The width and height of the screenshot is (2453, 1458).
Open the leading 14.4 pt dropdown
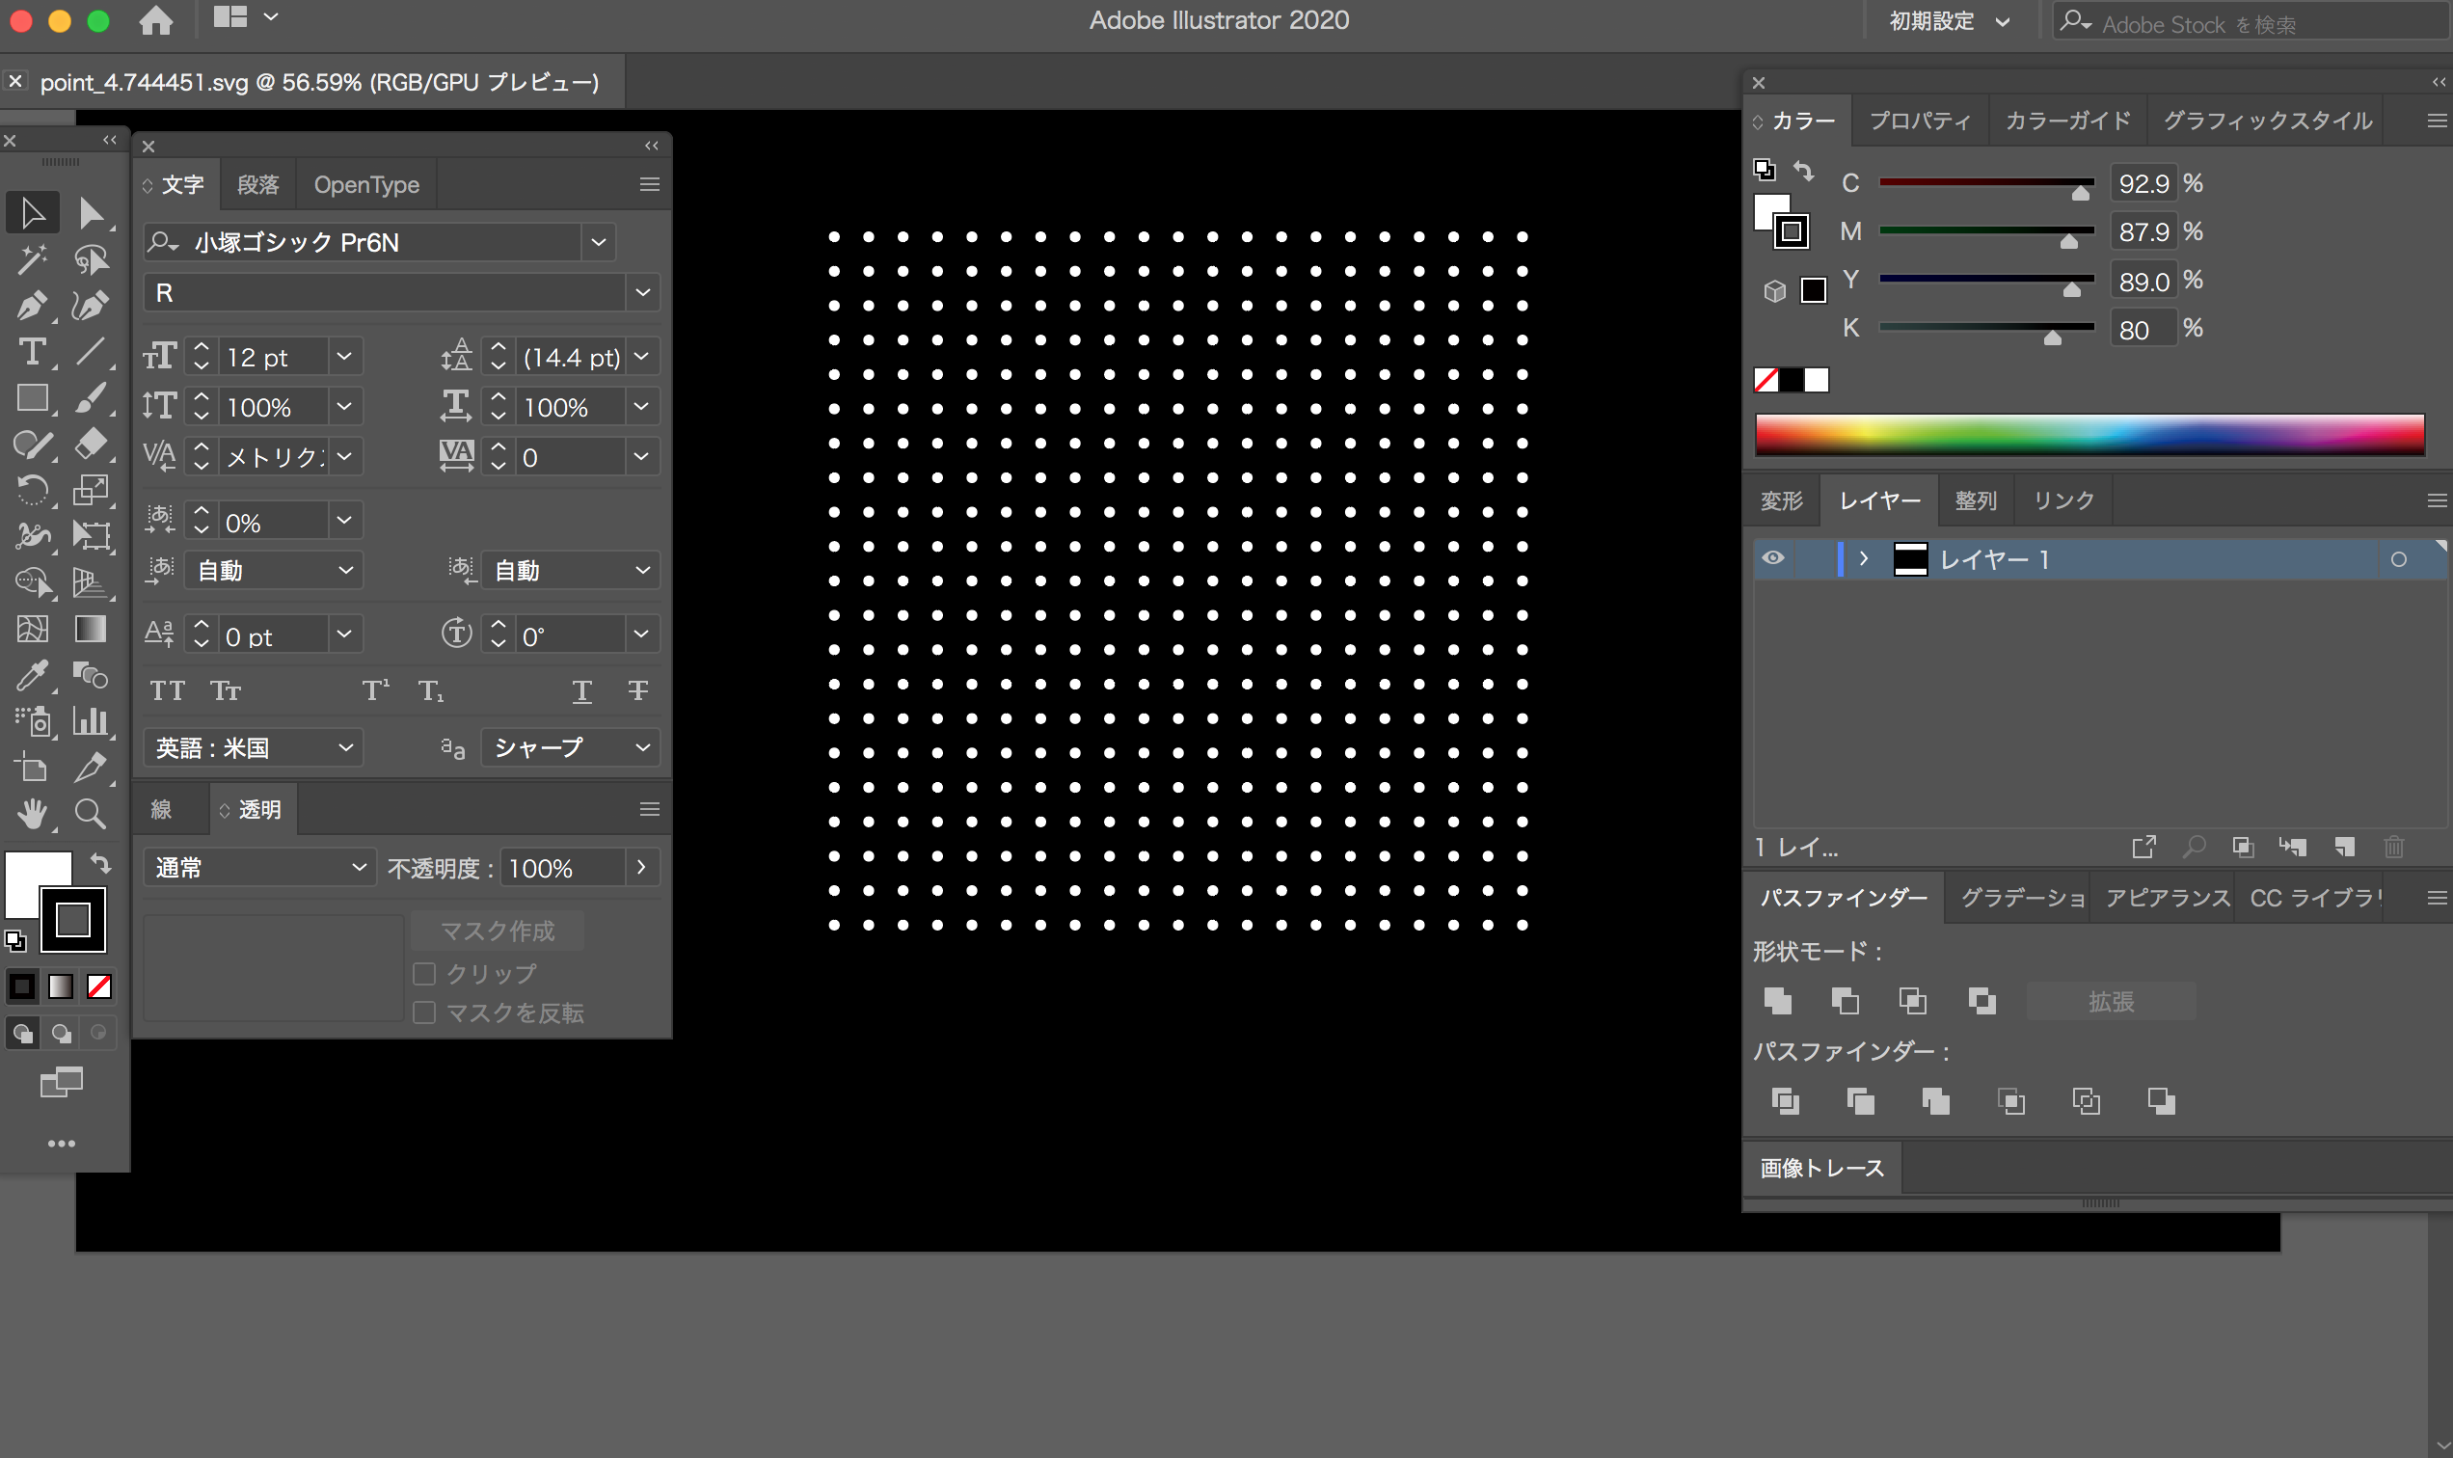point(641,357)
